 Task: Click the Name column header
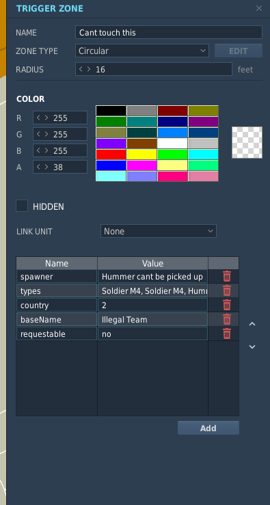click(x=57, y=263)
